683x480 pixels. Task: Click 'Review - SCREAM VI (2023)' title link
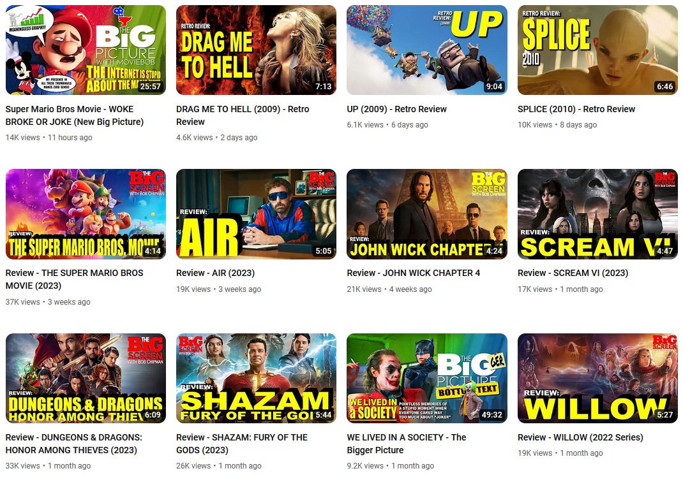(573, 273)
